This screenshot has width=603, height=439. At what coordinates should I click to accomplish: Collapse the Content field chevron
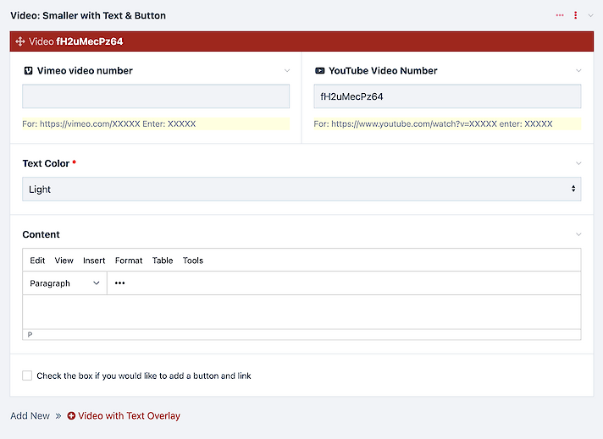578,234
